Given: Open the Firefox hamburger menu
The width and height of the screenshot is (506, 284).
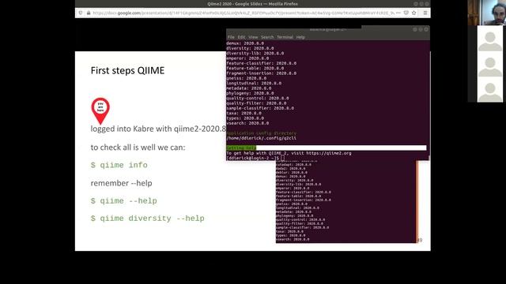Looking at the screenshot, I should point(425,13).
